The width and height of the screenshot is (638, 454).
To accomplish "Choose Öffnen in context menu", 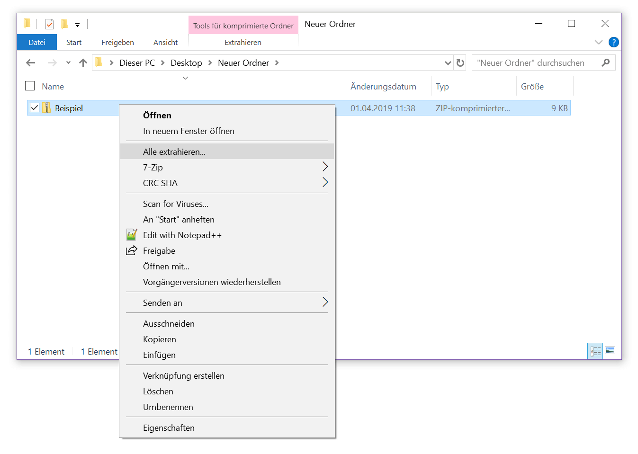I will click(227, 115).
